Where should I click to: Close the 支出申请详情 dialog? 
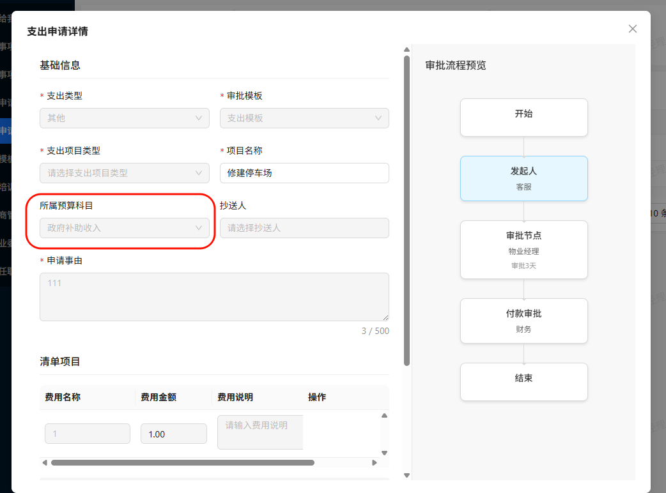pos(633,29)
